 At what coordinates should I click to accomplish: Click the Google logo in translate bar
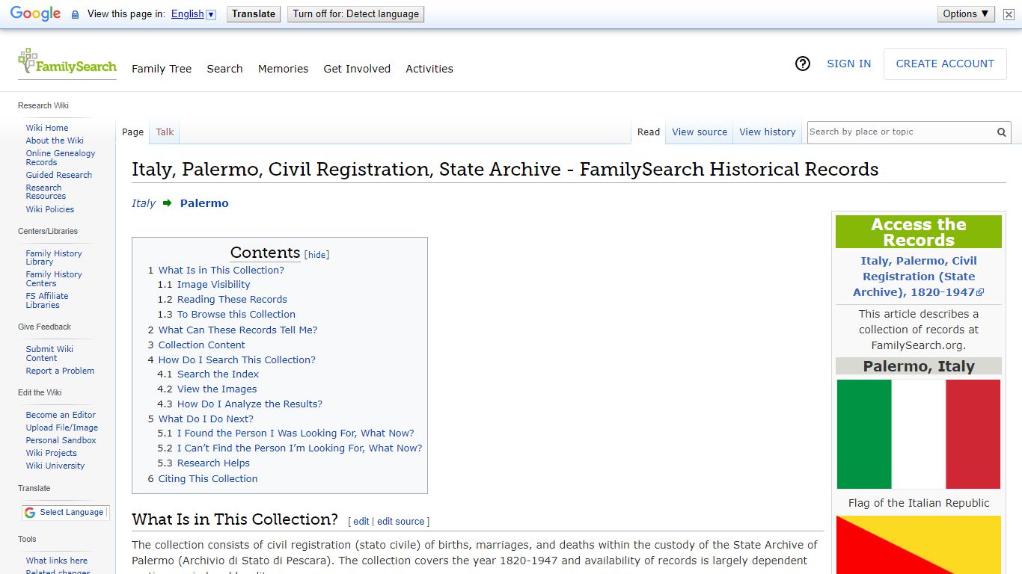click(x=35, y=14)
